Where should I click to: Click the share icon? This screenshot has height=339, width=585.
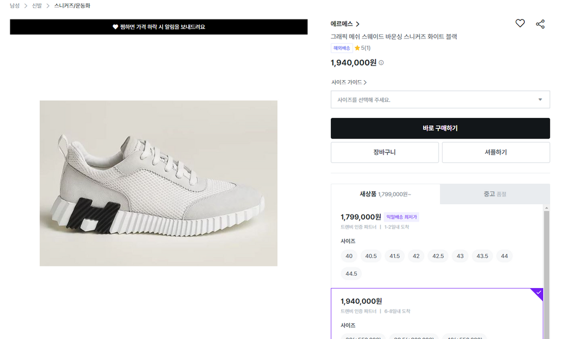540,24
